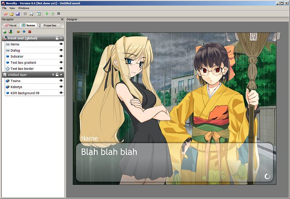
Task: Toggle visibility of the Indicator object
Action: [61, 56]
